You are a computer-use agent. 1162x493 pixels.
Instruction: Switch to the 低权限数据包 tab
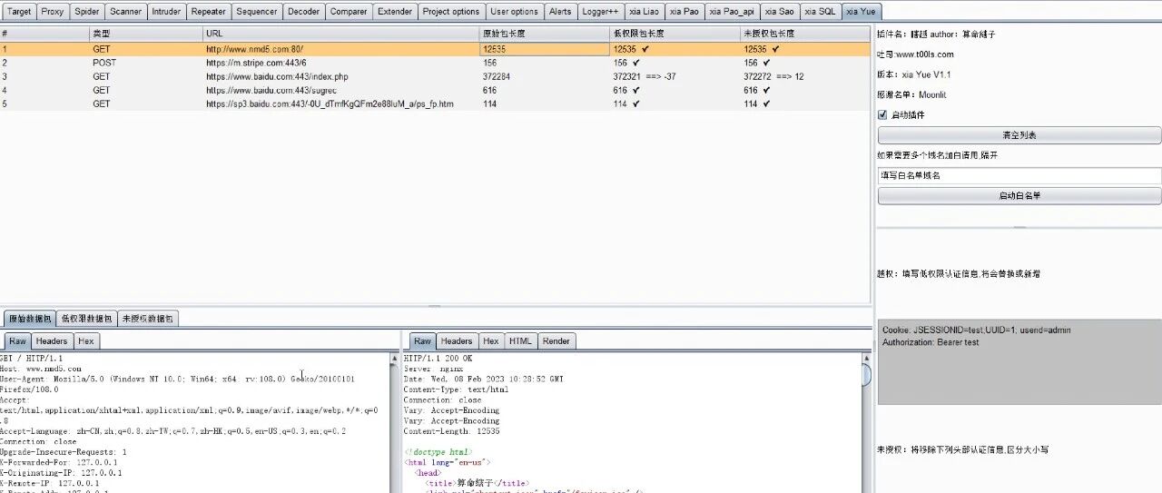(x=86, y=319)
